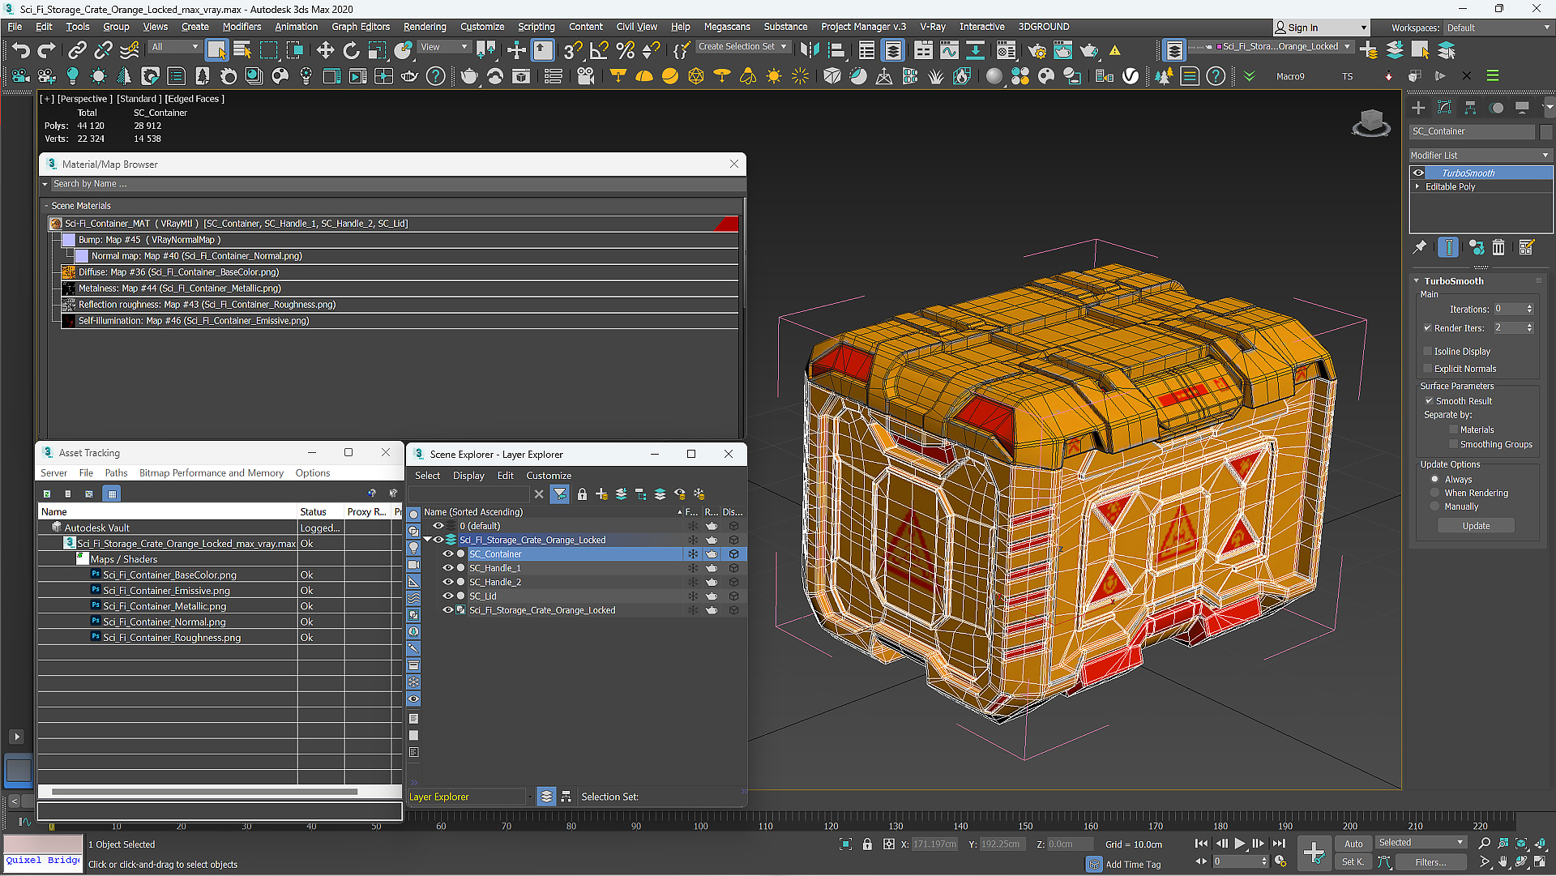Viewport: 1556px width, 876px height.
Task: Click the Zoom tool in viewport navigation
Action: tap(1485, 844)
